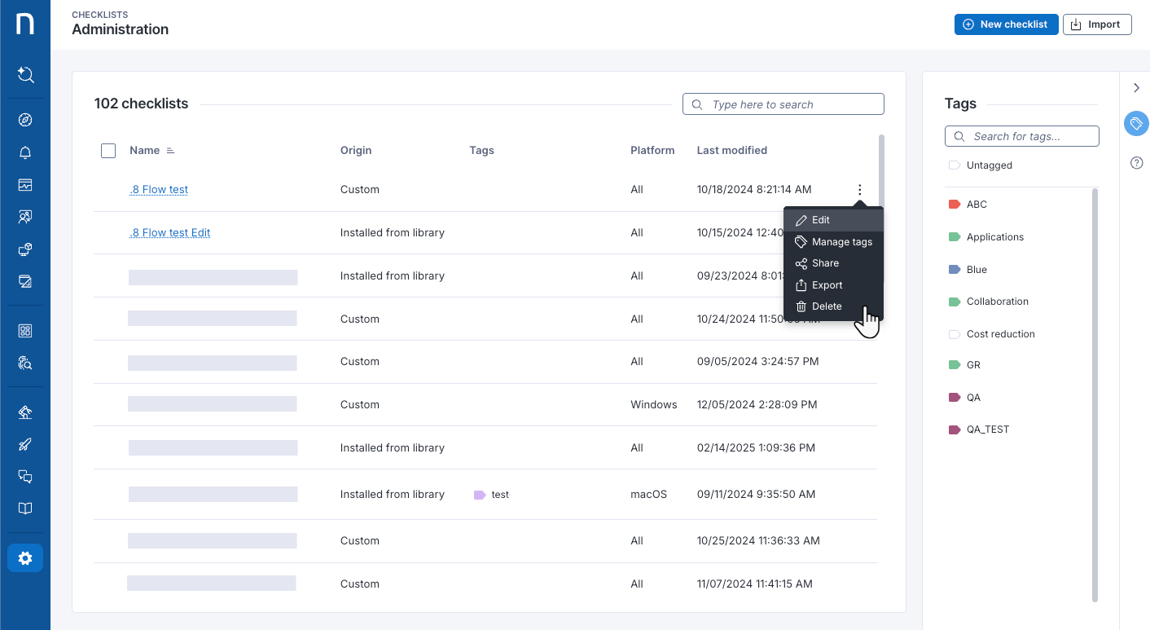
Task: Select the compass dashboard icon in sidebar
Action: (25, 120)
